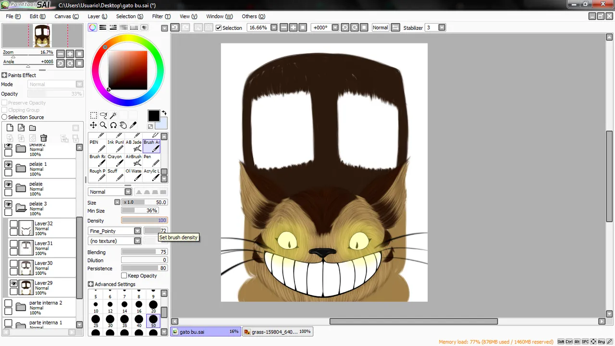Show Layer32 via its visibility box
Screen dimensions: 615x346
14,224
